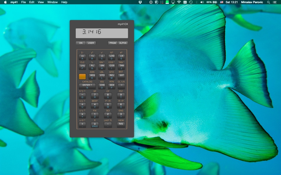Viewport: 281px width, 175px height.
Task: Open the File menu
Action: click(23, 2)
